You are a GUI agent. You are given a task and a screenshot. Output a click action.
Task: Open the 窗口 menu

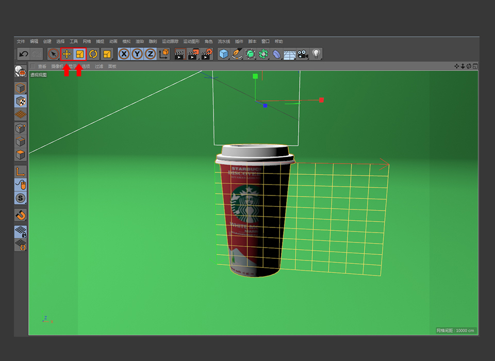[266, 41]
